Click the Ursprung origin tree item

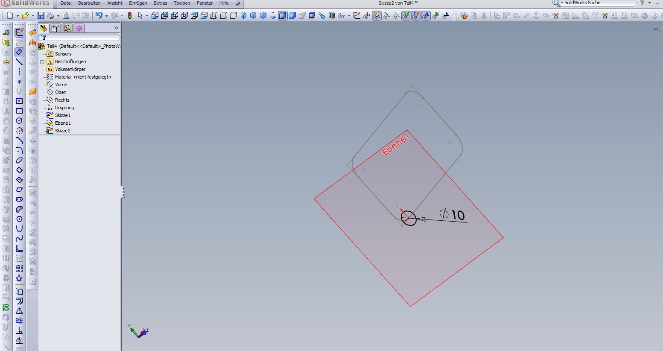click(x=64, y=108)
